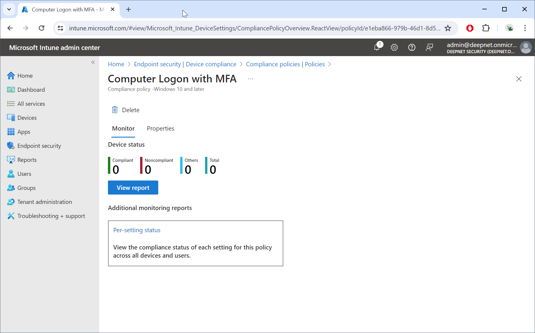The width and height of the screenshot is (535, 333).
Task: Select the Monitor tab
Action: (x=123, y=129)
